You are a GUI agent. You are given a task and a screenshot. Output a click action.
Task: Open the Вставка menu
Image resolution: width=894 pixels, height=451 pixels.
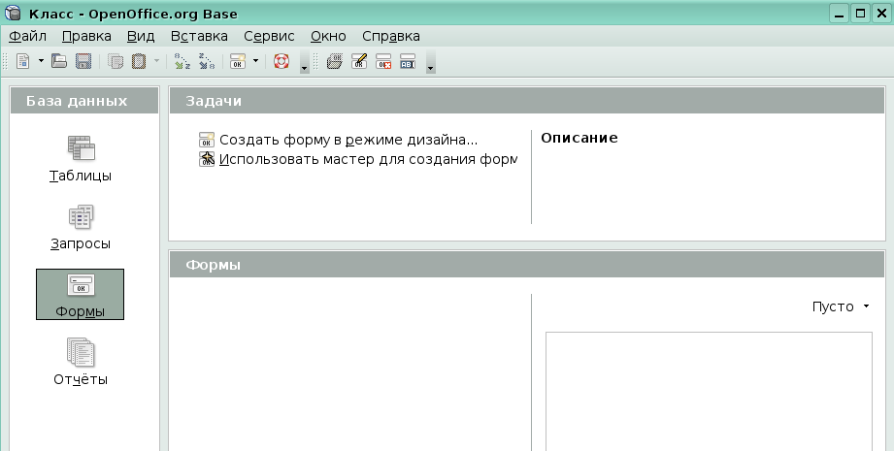[x=198, y=36]
